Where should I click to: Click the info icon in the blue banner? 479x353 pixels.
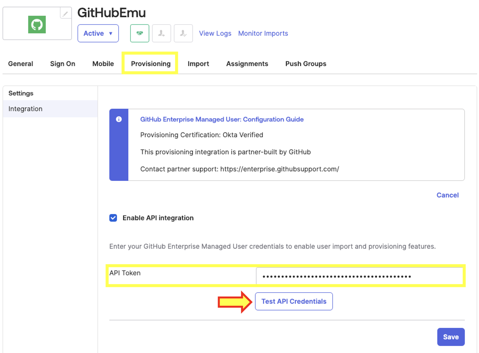tap(119, 119)
